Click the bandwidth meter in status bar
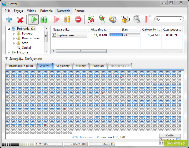This screenshot has height=148, width=189. (x=18, y=144)
